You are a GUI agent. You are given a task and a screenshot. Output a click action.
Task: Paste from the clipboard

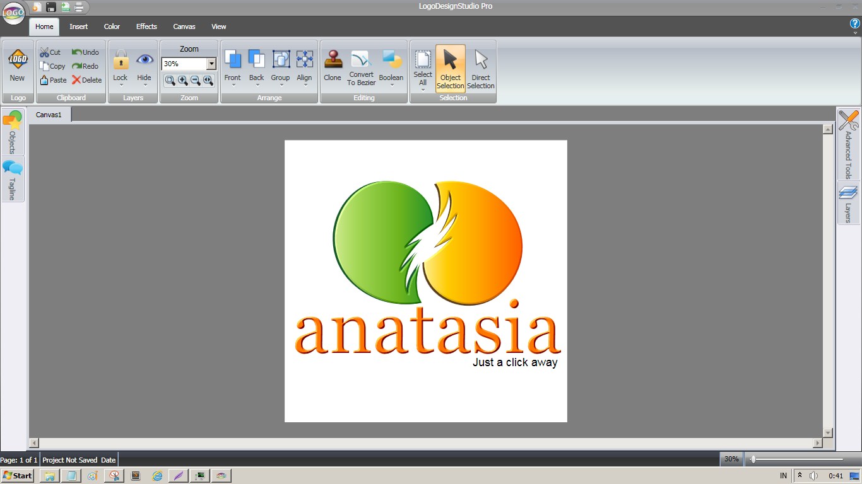[53, 80]
